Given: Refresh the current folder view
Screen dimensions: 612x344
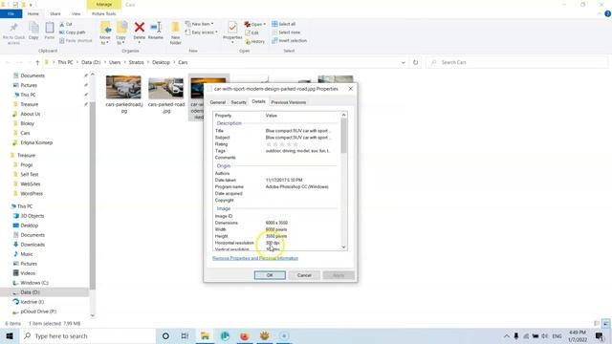Looking at the screenshot, I should click(x=415, y=62).
